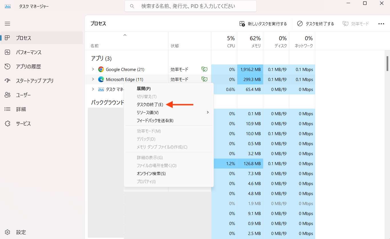
Task: Click the Google Chrome app icon
Action: (x=101, y=69)
